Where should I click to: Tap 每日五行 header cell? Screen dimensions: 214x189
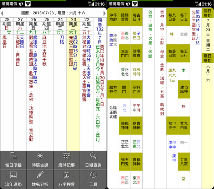pos(184,53)
